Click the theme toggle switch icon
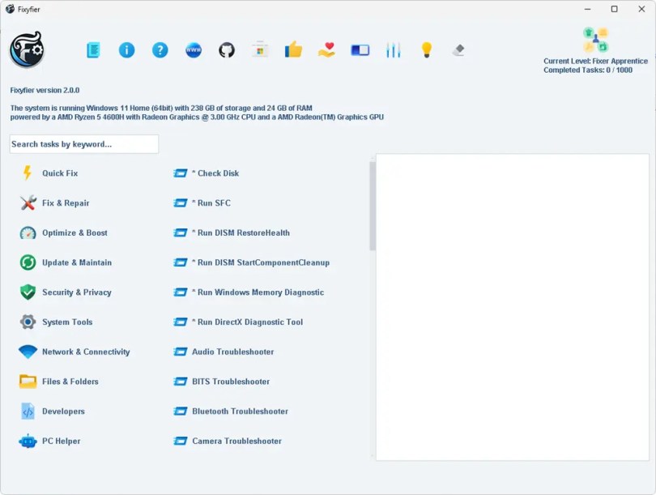Screen dimensions: 656x495 click(x=360, y=50)
